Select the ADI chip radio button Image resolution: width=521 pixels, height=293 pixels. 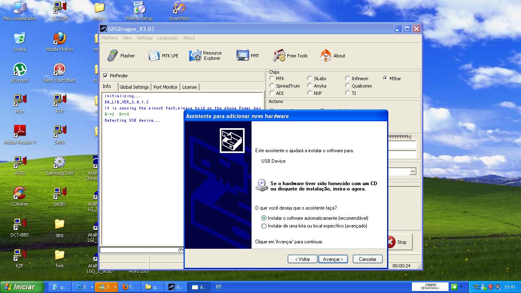(272, 93)
